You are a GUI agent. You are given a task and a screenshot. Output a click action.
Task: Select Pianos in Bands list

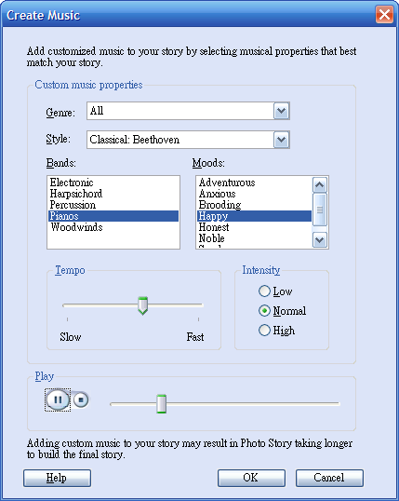[113, 216]
